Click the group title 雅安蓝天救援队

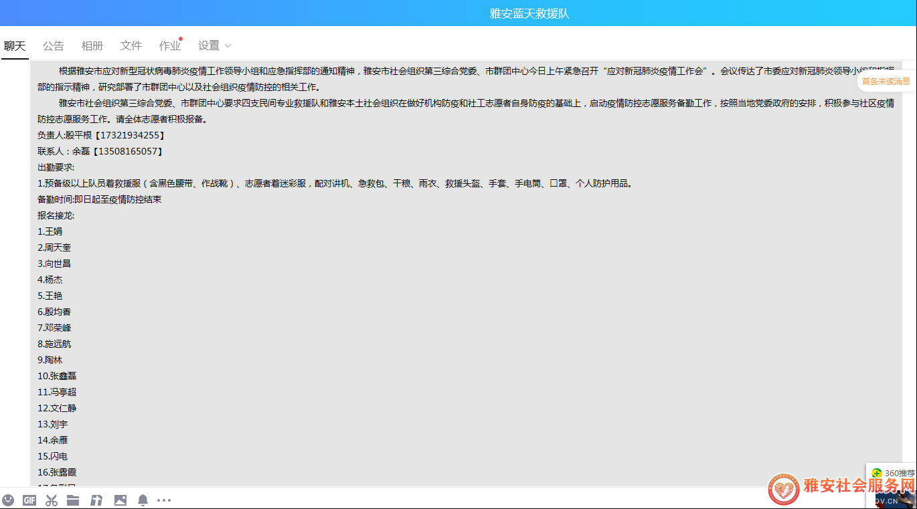click(529, 13)
